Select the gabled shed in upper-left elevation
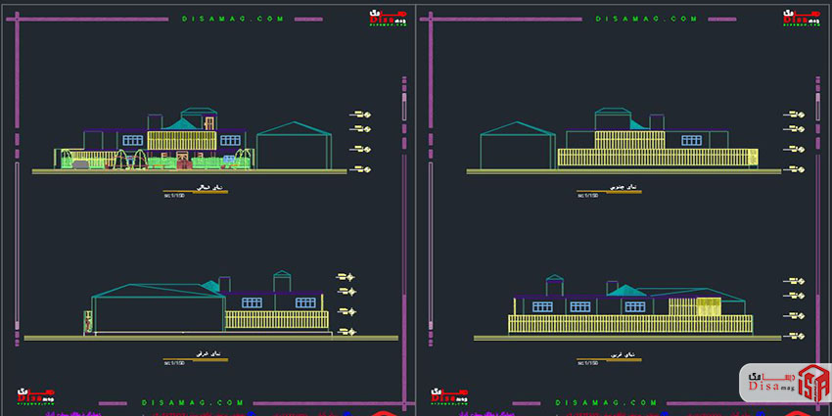The height and width of the screenshot is (416, 832). (295, 147)
